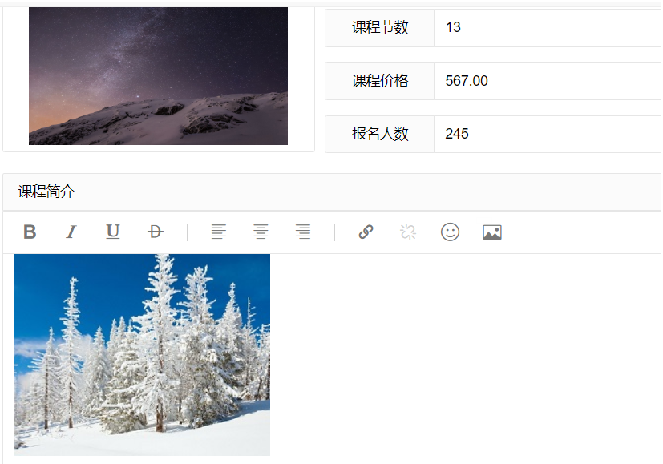Underline the selected text
The width and height of the screenshot is (663, 464).
coord(113,232)
